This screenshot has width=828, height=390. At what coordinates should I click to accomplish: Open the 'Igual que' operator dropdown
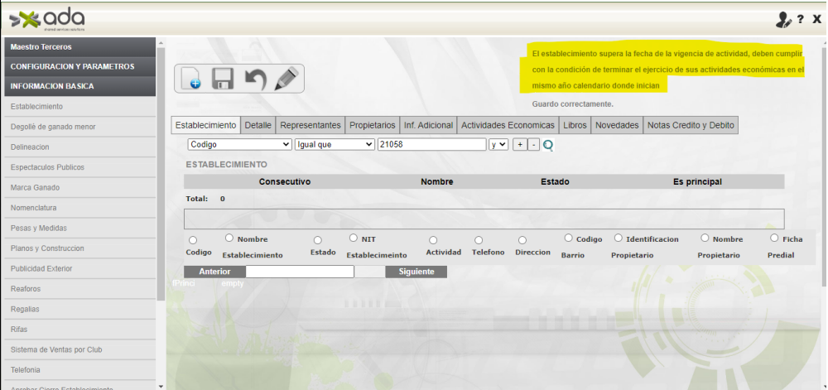(x=335, y=144)
